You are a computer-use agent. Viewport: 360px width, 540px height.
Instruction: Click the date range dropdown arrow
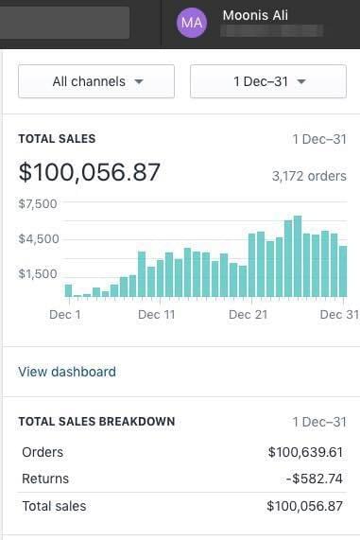[301, 82]
